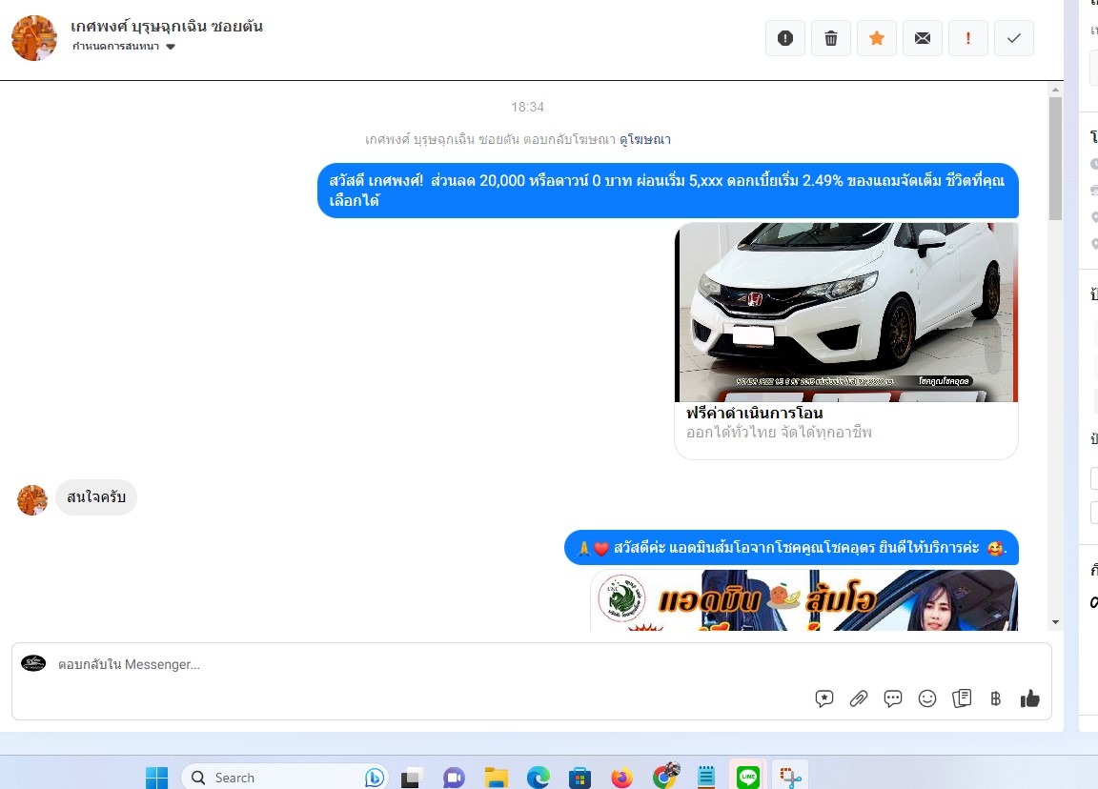Open the speech bubble with dots icon

(893, 698)
